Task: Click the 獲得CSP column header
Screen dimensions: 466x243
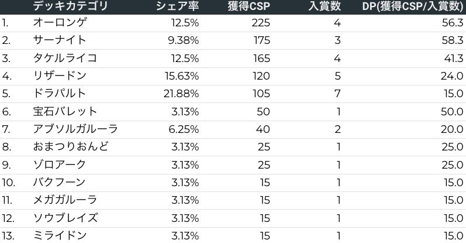Action: coord(248,7)
